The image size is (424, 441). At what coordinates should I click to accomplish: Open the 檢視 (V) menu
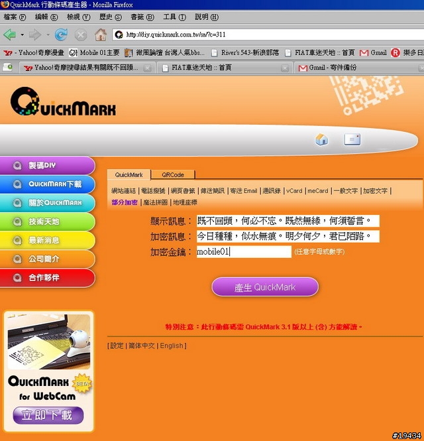click(x=78, y=17)
